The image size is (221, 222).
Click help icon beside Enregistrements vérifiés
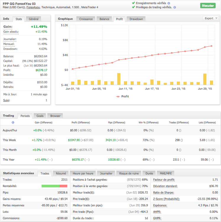(x=169, y=3)
